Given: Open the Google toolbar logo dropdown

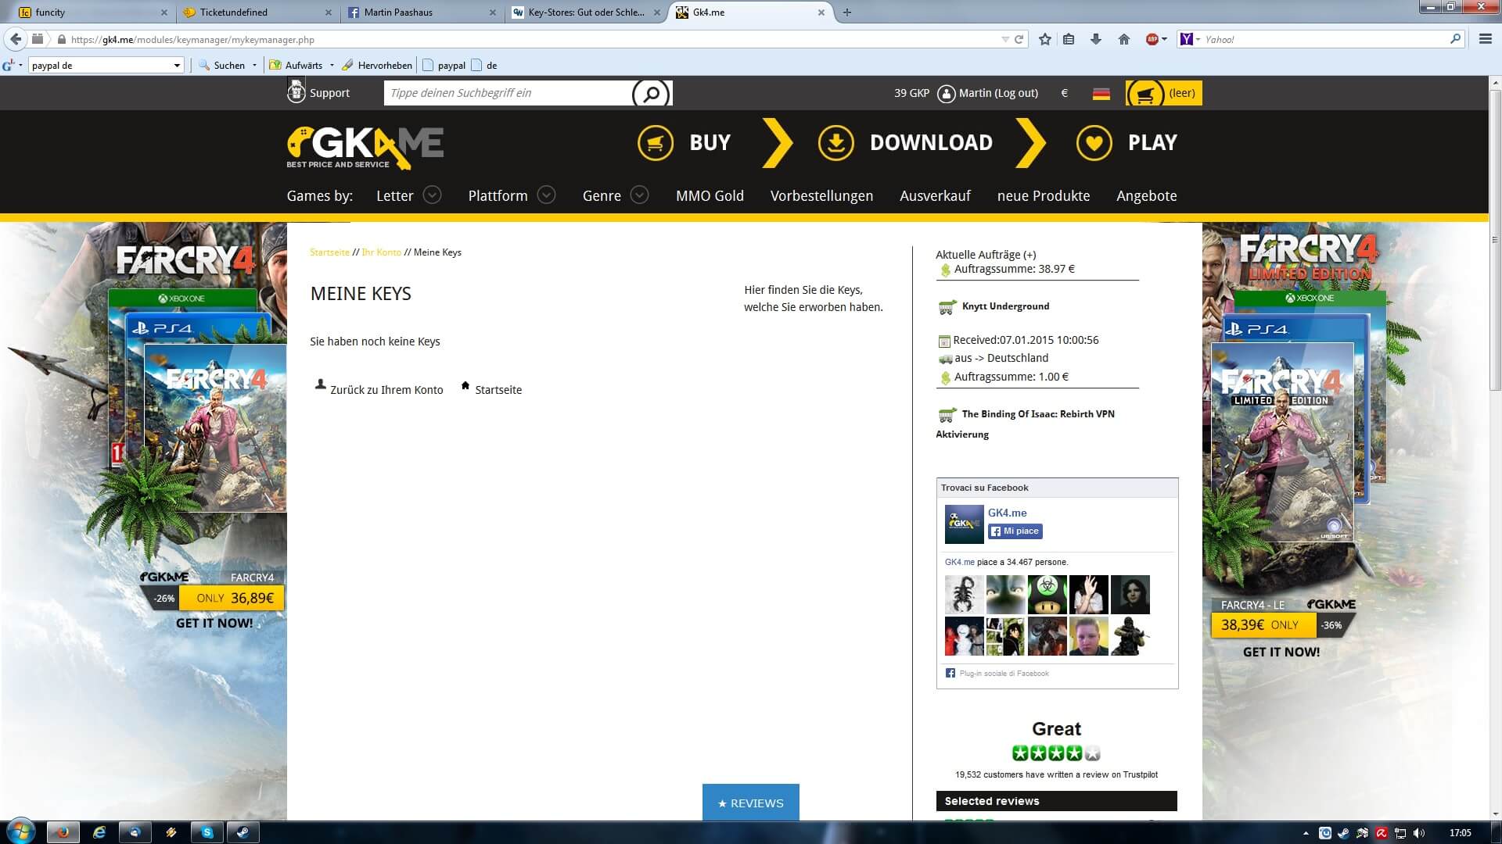Looking at the screenshot, I should [x=12, y=66].
